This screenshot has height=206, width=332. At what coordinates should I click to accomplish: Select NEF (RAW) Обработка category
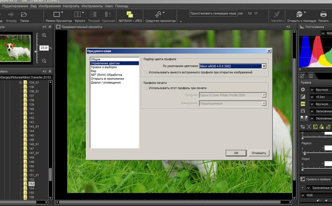tap(114, 75)
